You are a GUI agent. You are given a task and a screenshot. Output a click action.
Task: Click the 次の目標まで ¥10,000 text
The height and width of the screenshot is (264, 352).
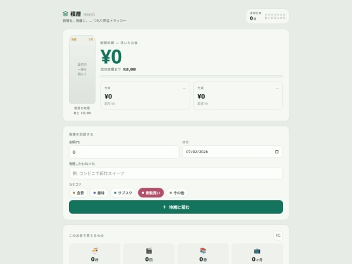(x=118, y=69)
